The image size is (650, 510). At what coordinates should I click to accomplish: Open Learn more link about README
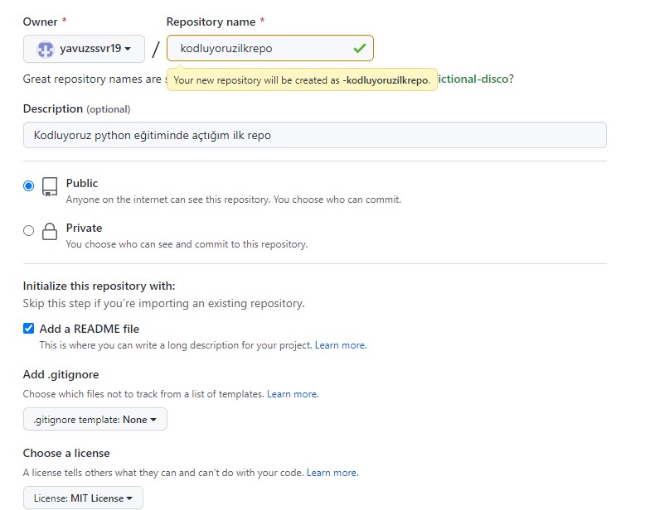(x=341, y=345)
